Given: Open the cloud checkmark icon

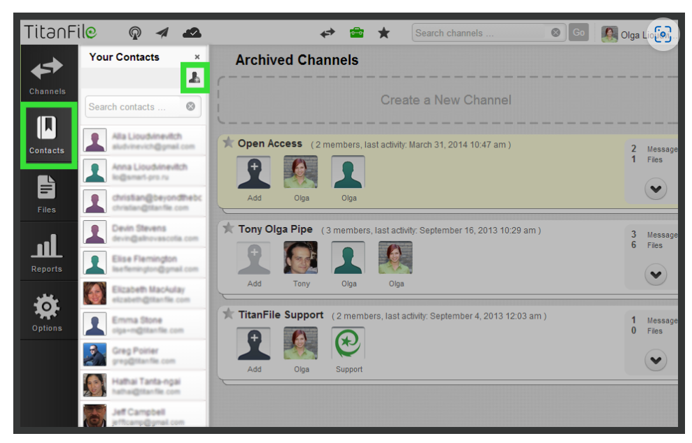Looking at the screenshot, I should 192,33.
